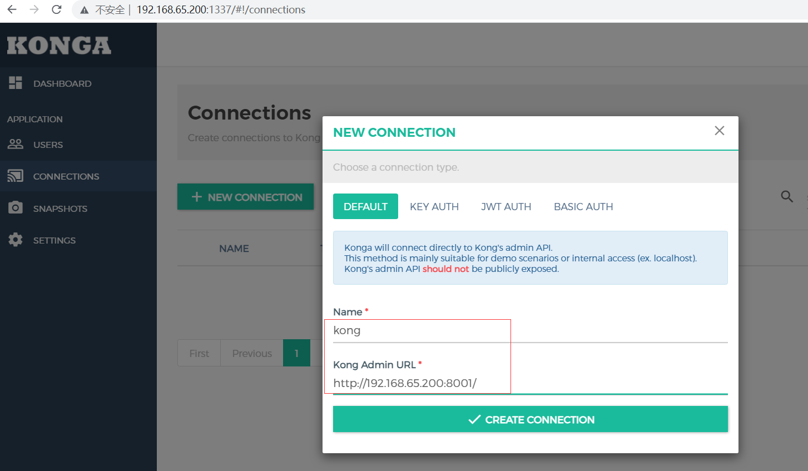This screenshot has width=808, height=471.
Task: Click the Users people icon
Action: coord(16,144)
